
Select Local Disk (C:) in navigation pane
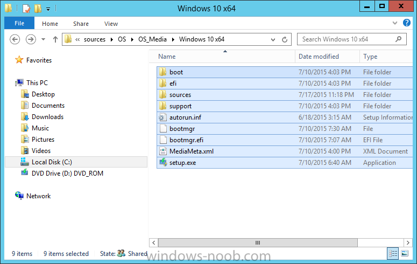click(76, 162)
